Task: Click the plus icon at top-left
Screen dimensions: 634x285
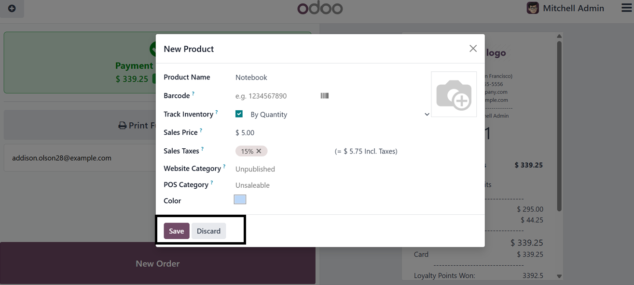Action: (12, 9)
